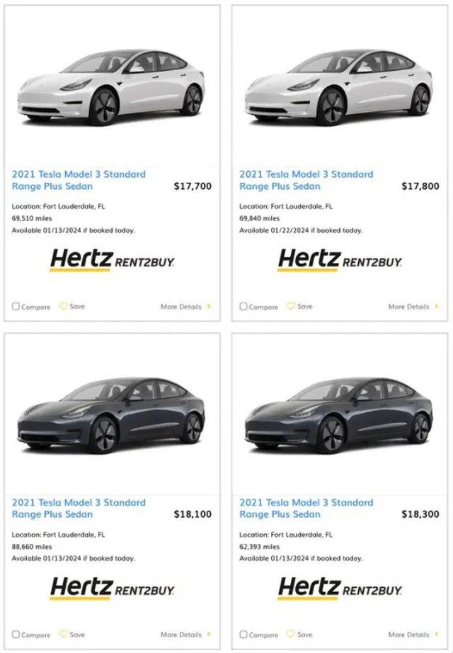Viewport: 453px width, 653px height.
Task: Open the 69,510-mile Tesla Model 3 title link
Action: click(78, 180)
